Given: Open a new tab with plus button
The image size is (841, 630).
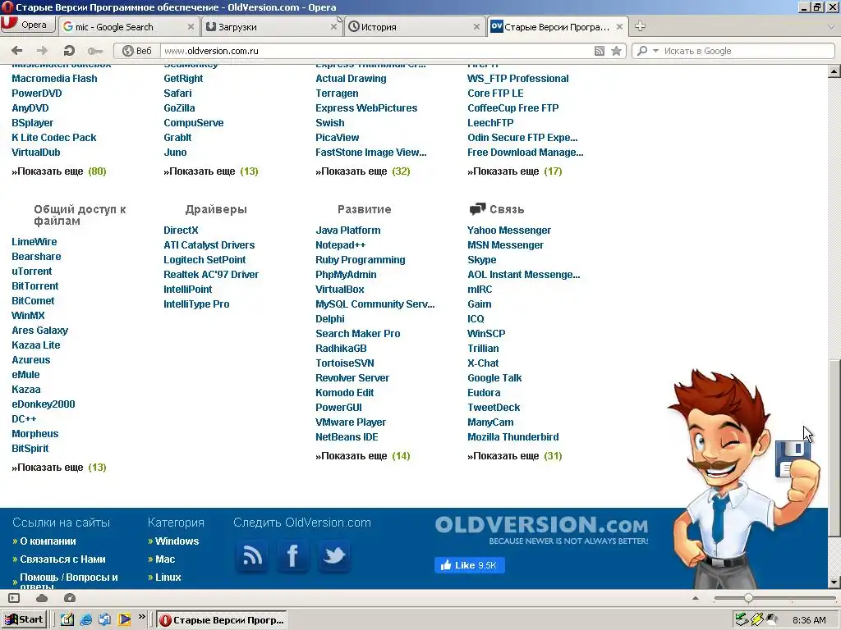Looking at the screenshot, I should (640, 25).
